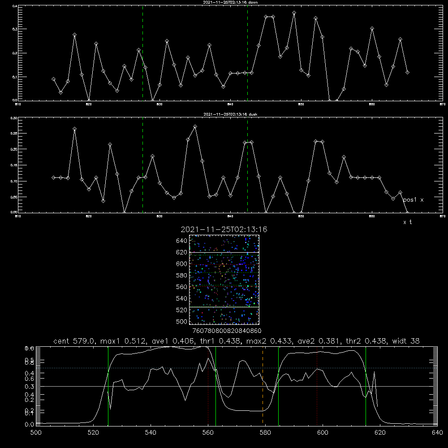Pick the green vertical line near 585 in bottom plot
The image size is (448, 448).
pyautogui.click(x=278, y=386)
